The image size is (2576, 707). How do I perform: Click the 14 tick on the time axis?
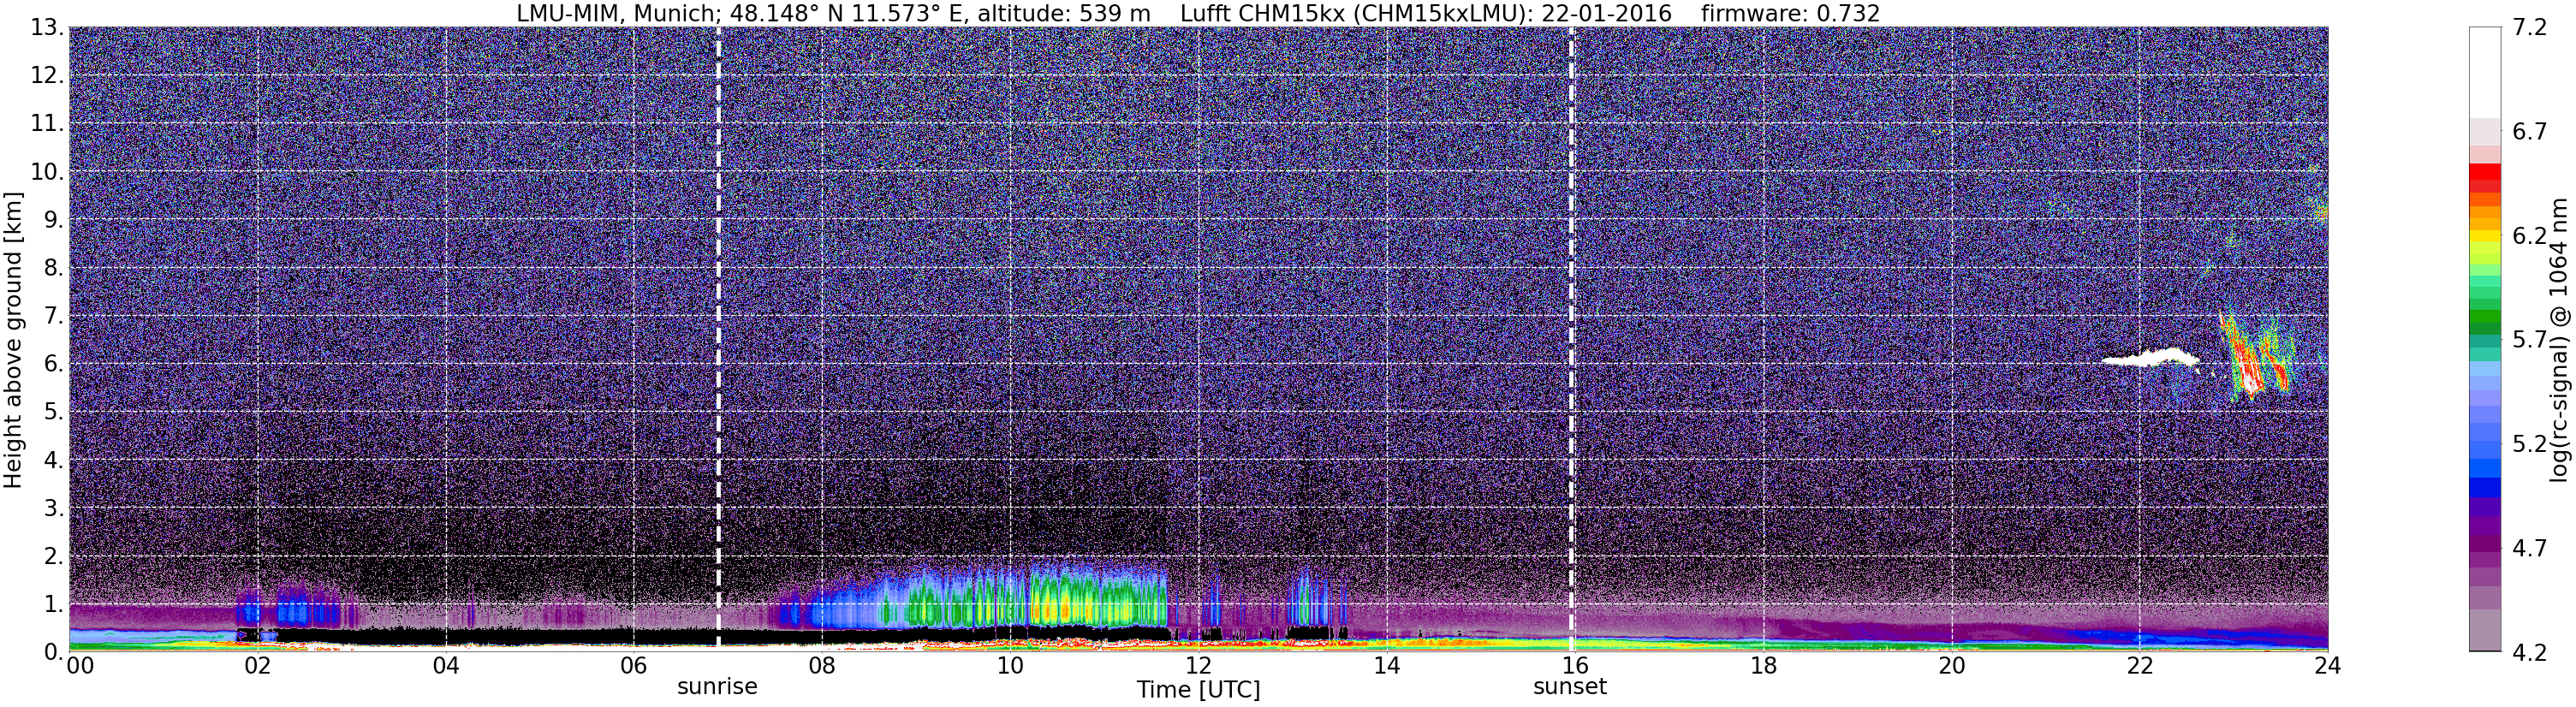(1386, 666)
